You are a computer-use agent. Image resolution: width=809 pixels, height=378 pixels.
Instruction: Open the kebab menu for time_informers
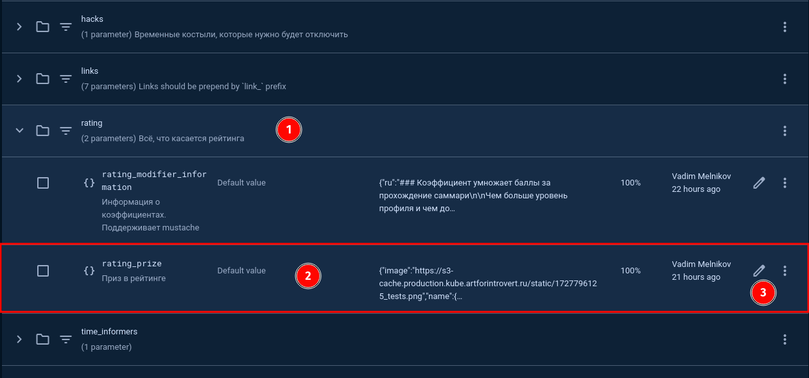tap(785, 339)
